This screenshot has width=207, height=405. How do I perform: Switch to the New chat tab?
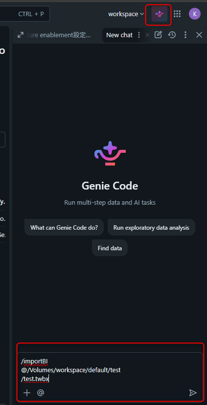(x=119, y=35)
